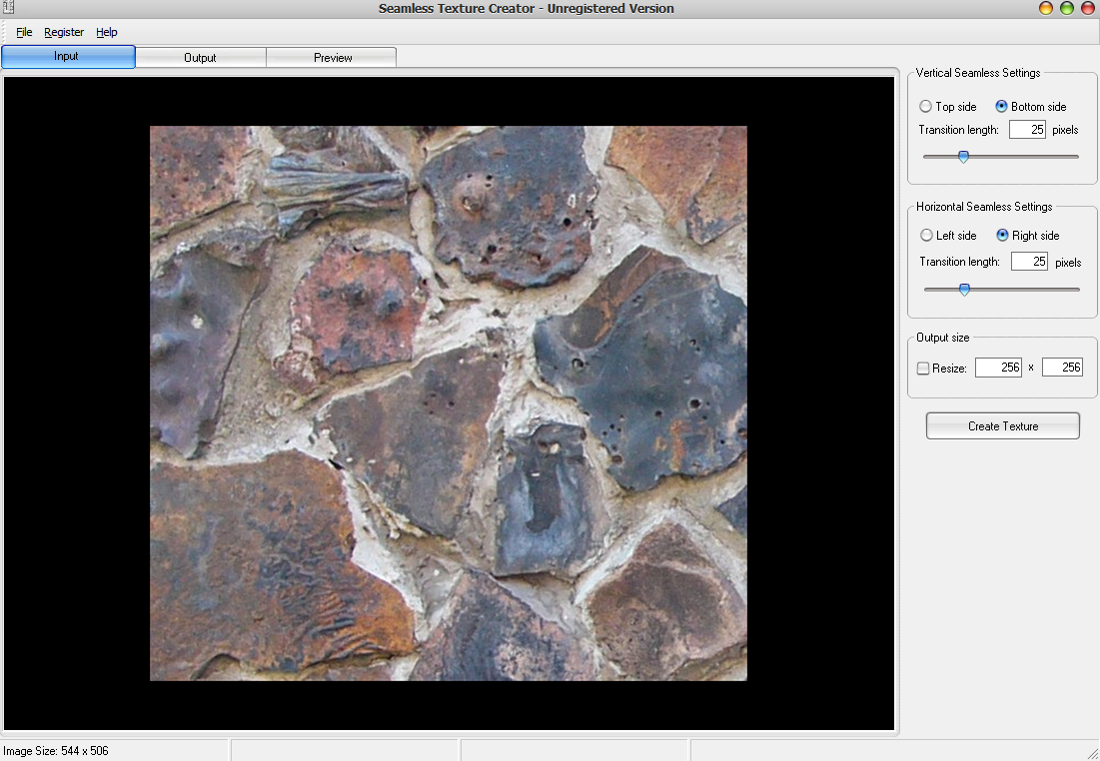Viewport: 1100px width, 761px height.
Task: Switch to the Preview tab
Action: pyautogui.click(x=333, y=58)
